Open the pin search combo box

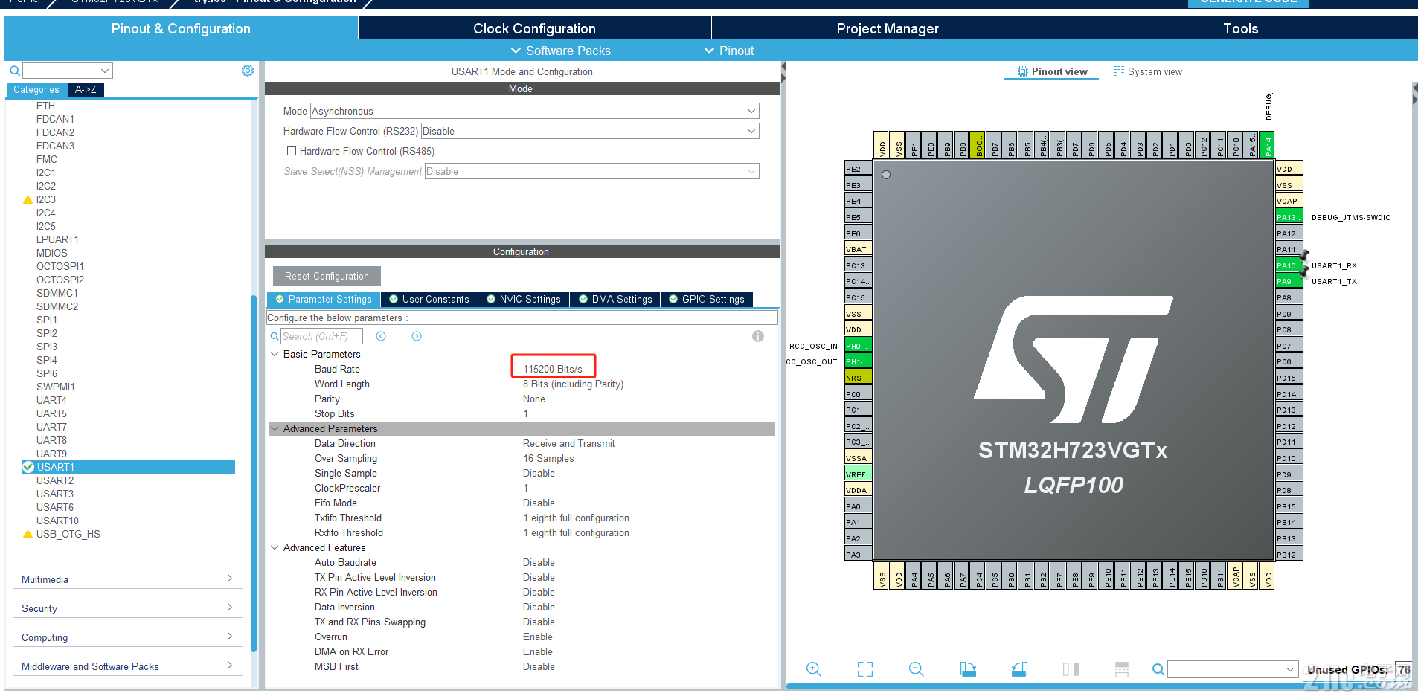click(x=1233, y=669)
